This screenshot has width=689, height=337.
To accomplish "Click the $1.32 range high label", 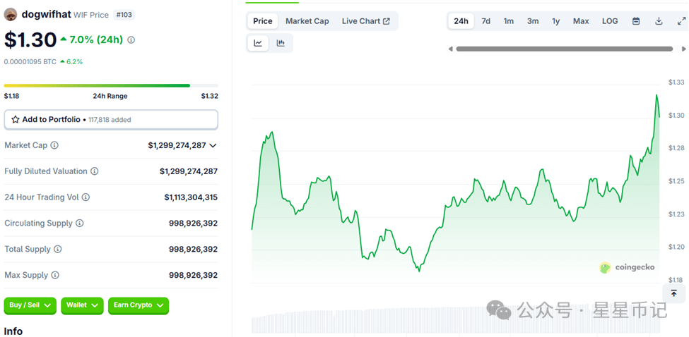I will [210, 96].
